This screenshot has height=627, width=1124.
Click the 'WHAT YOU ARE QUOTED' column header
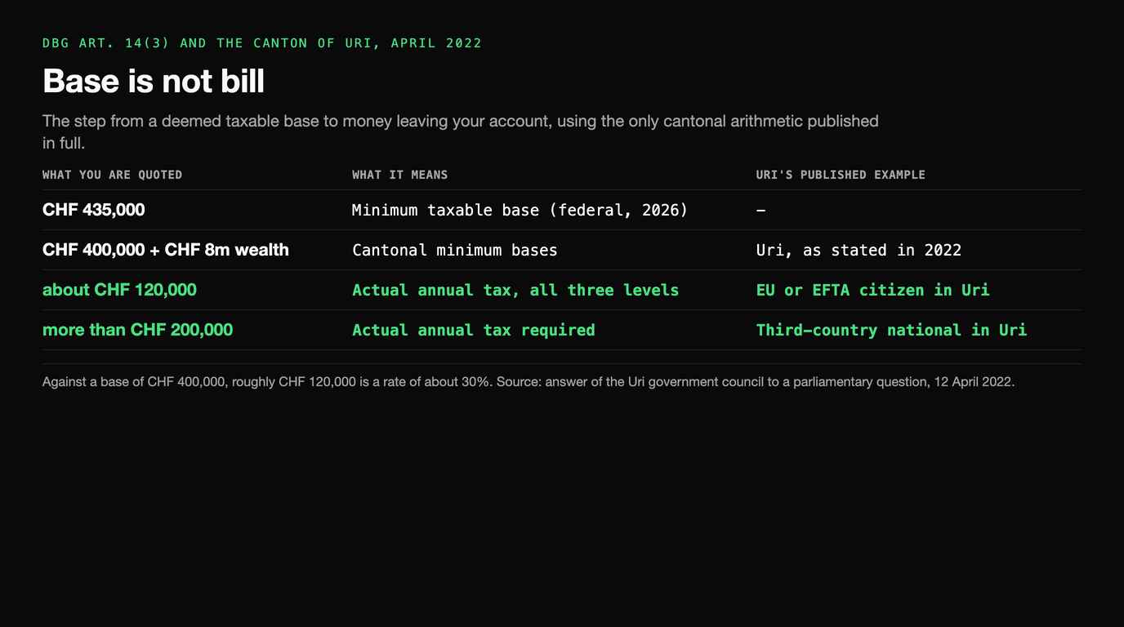point(112,175)
